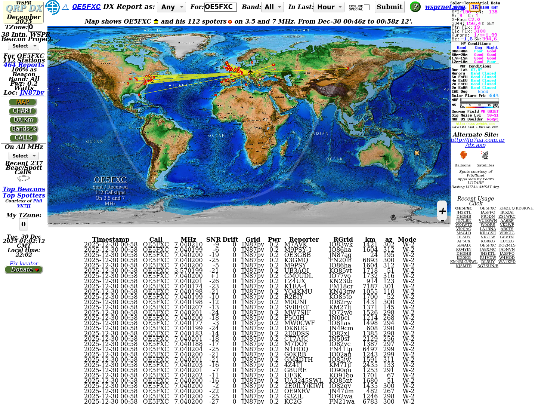Image resolution: width=535 pixels, height=404 pixels.
Task: Click the blue globe icon
Action: (52, 7)
